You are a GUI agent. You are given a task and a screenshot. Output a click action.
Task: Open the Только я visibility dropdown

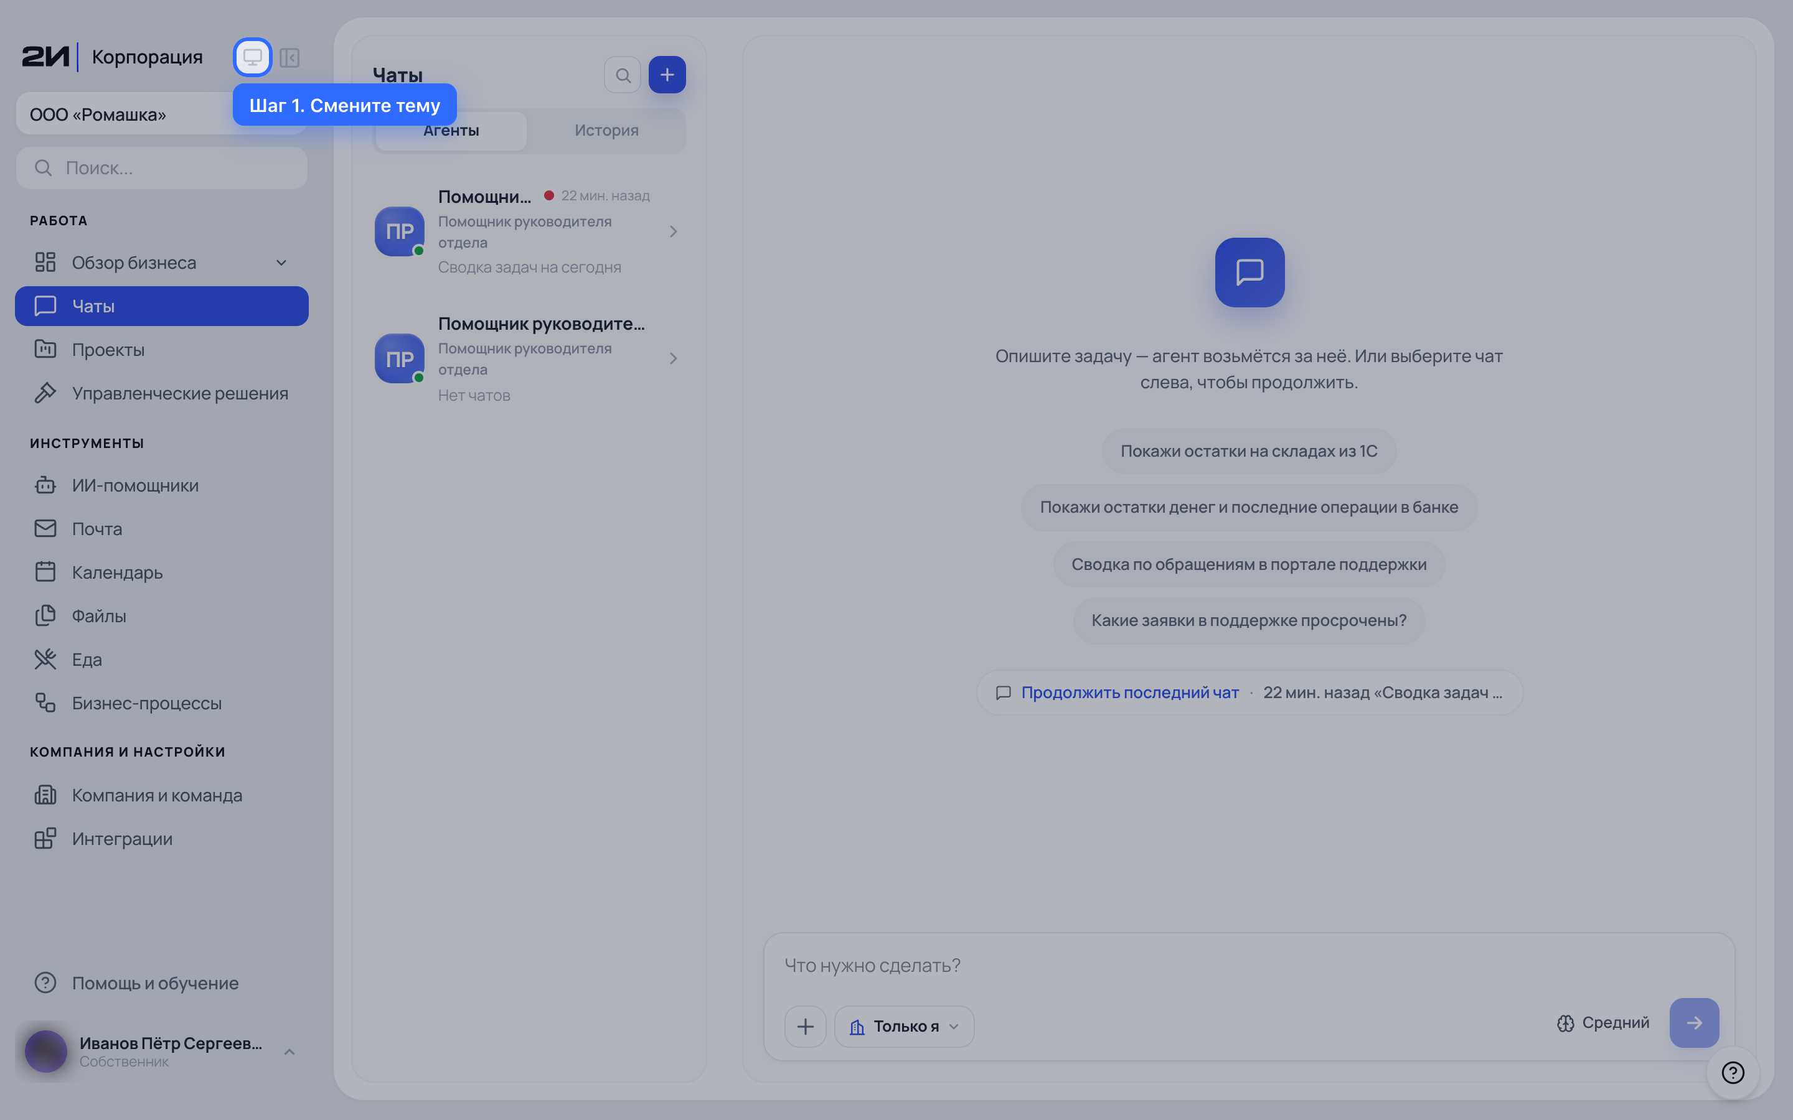[905, 1027]
